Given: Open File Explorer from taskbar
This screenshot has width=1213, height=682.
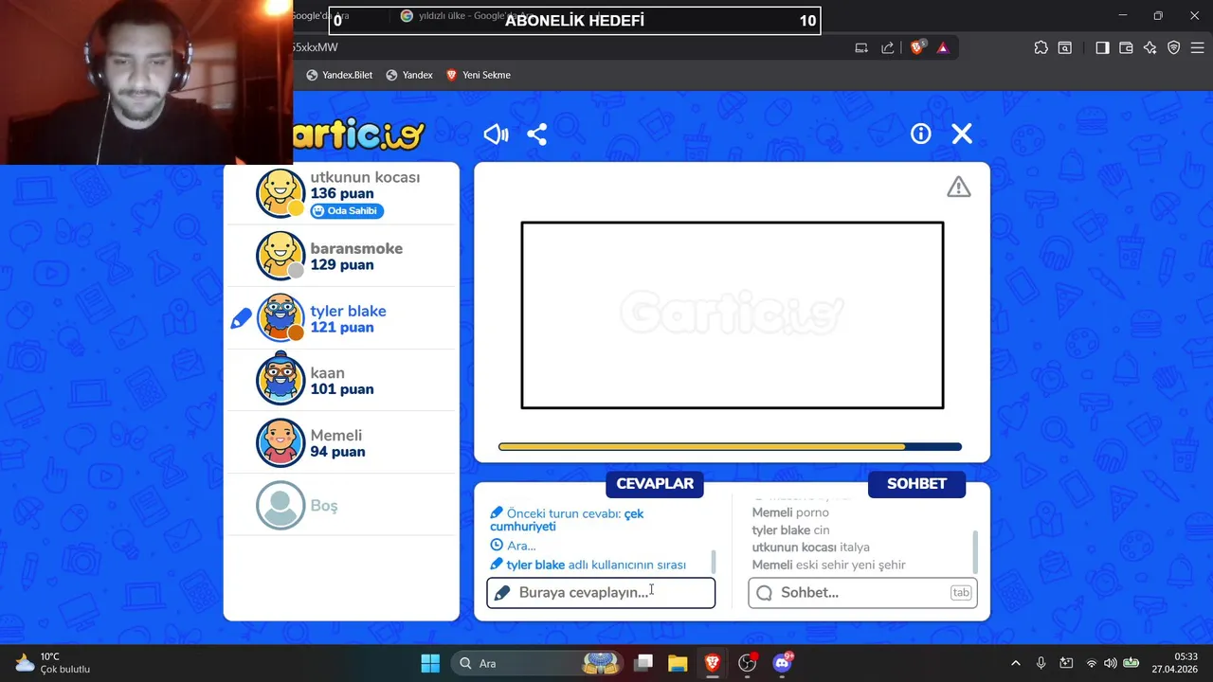Looking at the screenshot, I should tap(678, 663).
